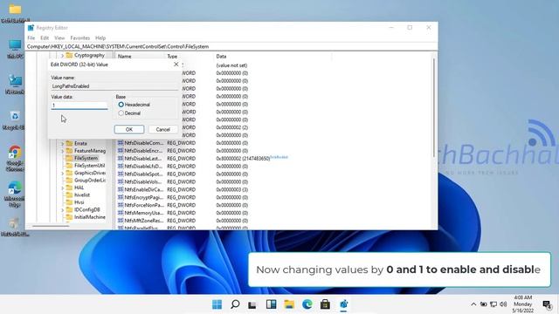The image size is (559, 314).
Task: Open the volume tray icon
Action: click(503, 304)
